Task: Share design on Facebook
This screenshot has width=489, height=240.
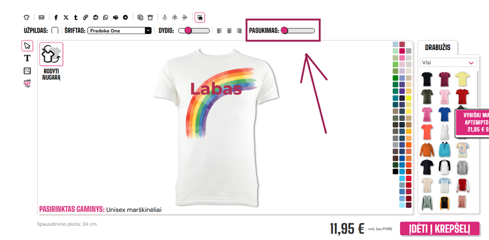Action: click(56, 17)
